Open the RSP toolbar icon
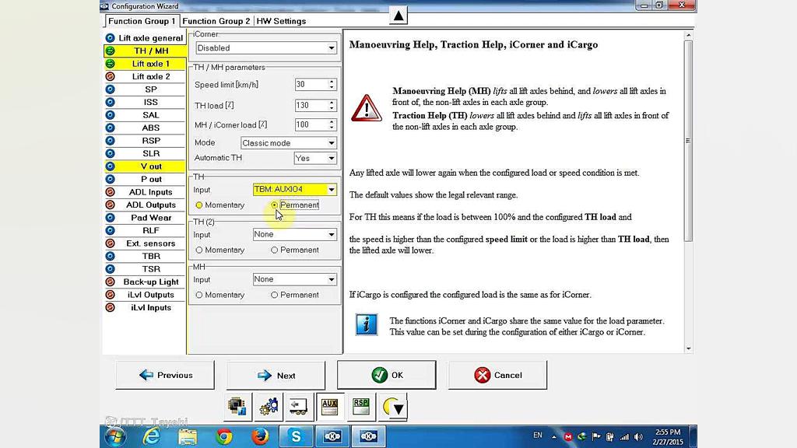The image size is (797, 448). click(361, 407)
